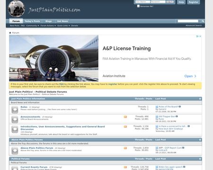Click the User Name input field
213x170 pixels.
(x=142, y=2)
